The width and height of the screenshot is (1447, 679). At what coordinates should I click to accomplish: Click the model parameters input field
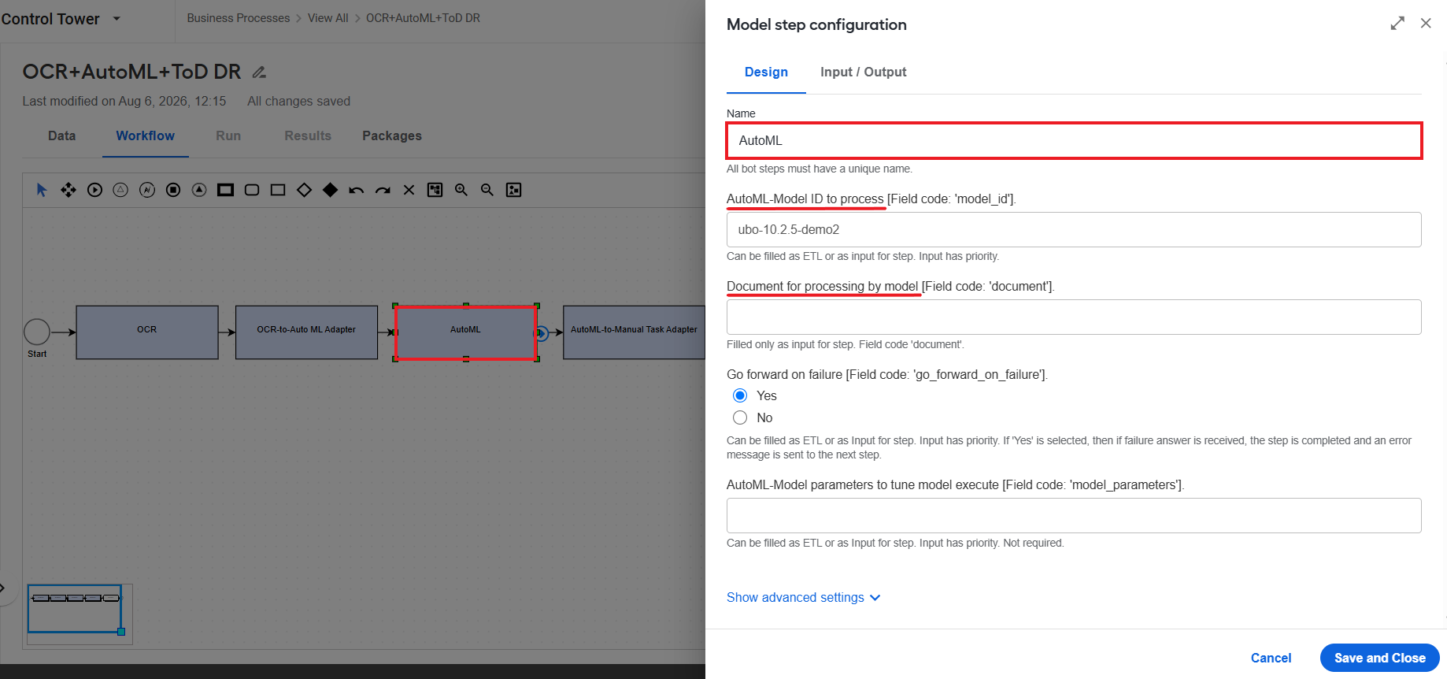point(1074,515)
